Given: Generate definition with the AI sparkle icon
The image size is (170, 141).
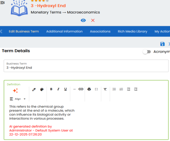Looking at the screenshot, I should [x=15, y=91].
